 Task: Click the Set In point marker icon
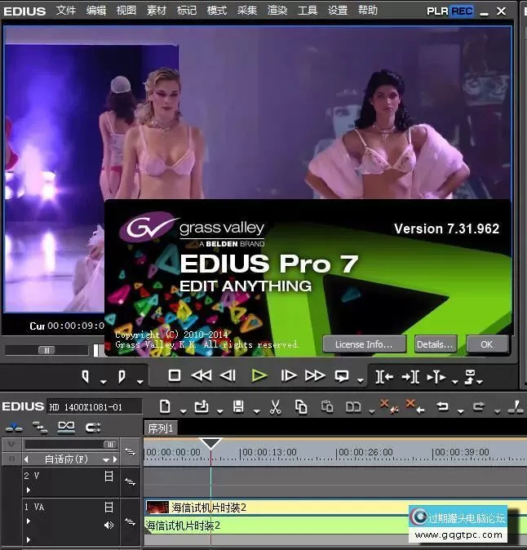(x=86, y=376)
